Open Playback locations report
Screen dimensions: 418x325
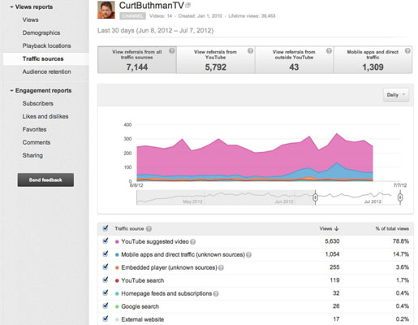point(46,45)
